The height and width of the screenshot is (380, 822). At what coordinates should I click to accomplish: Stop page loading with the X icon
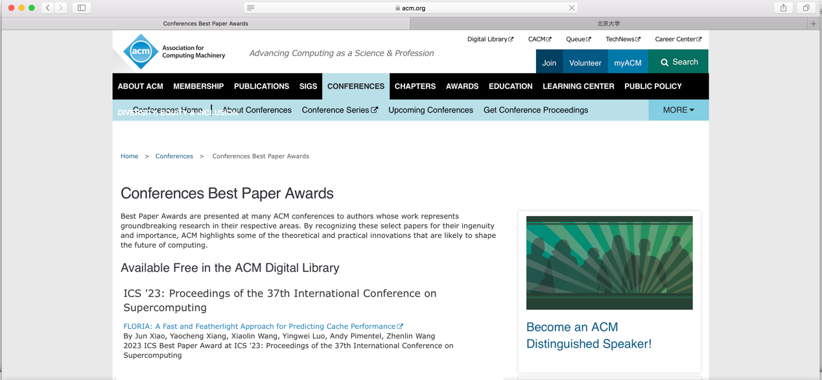[571, 8]
